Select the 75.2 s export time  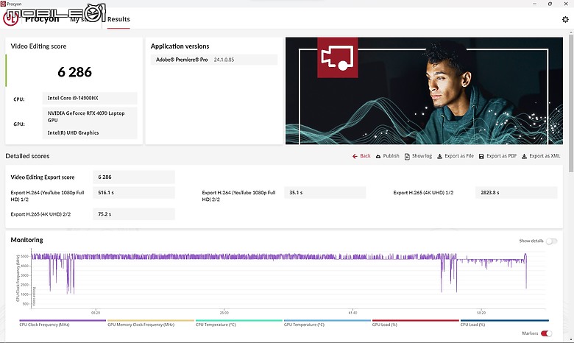coord(134,214)
